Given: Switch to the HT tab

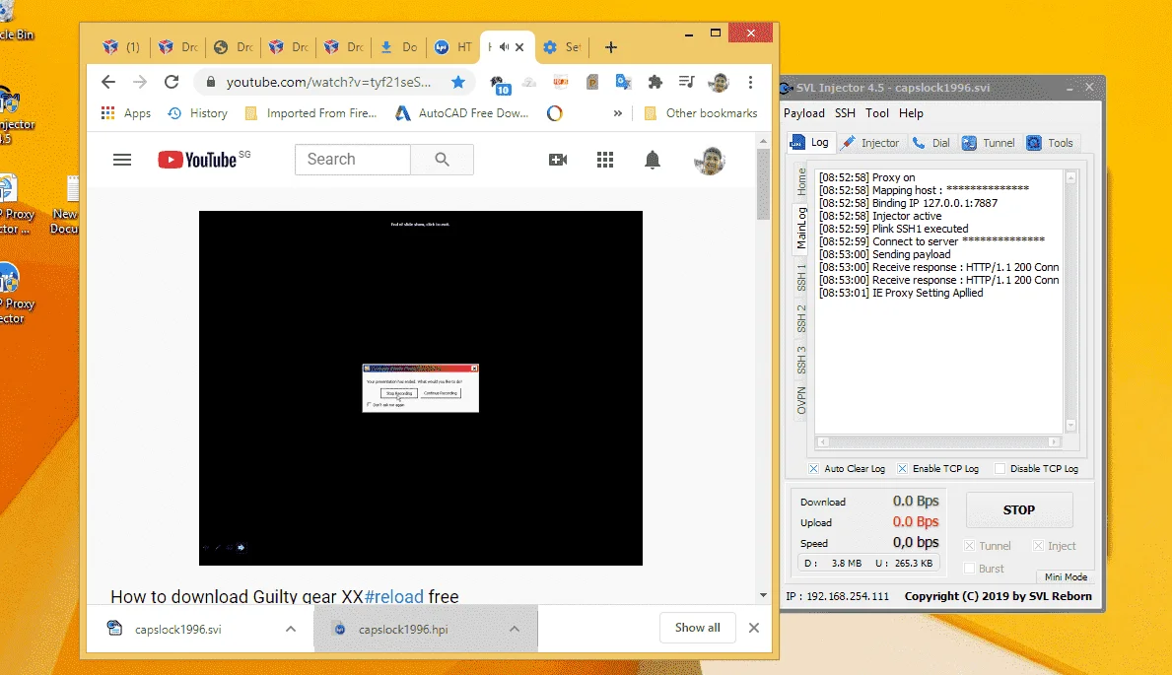Looking at the screenshot, I should (453, 47).
